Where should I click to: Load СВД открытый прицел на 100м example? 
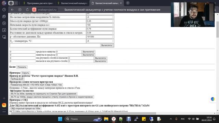pyautogui.click(x=25, y=109)
